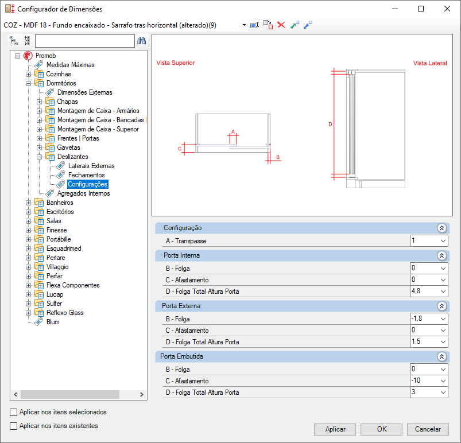Viewport: 461px width, 443px height.
Task: Click the Gavetas folder icon
Action: 50,147
